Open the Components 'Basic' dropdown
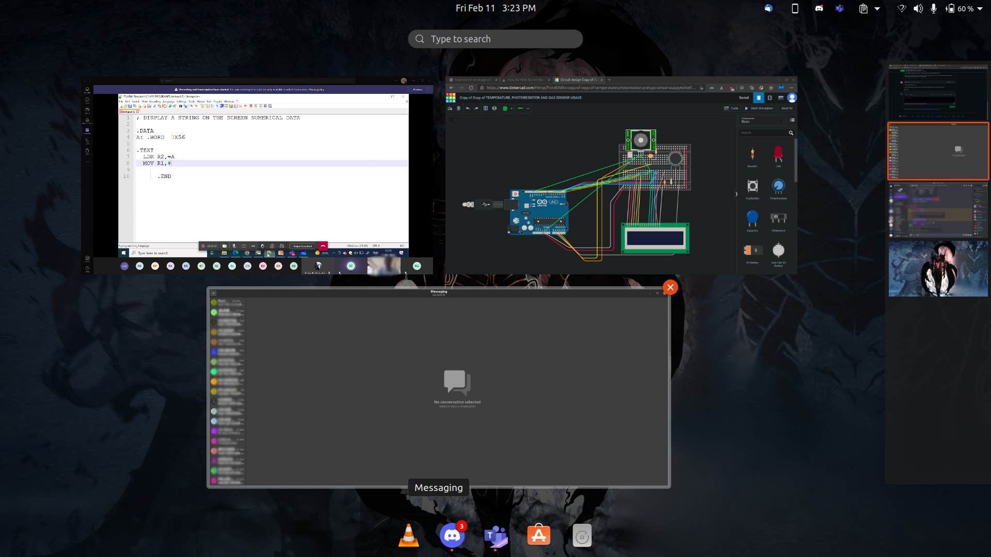 (763, 121)
